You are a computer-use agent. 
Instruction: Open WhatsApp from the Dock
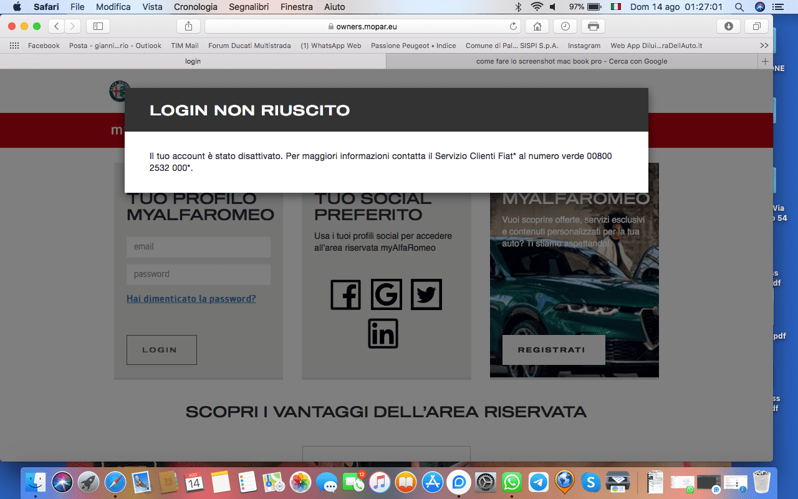pos(512,482)
